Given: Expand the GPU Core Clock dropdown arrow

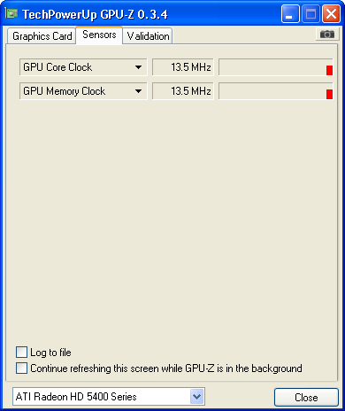Looking at the screenshot, I should (x=138, y=67).
